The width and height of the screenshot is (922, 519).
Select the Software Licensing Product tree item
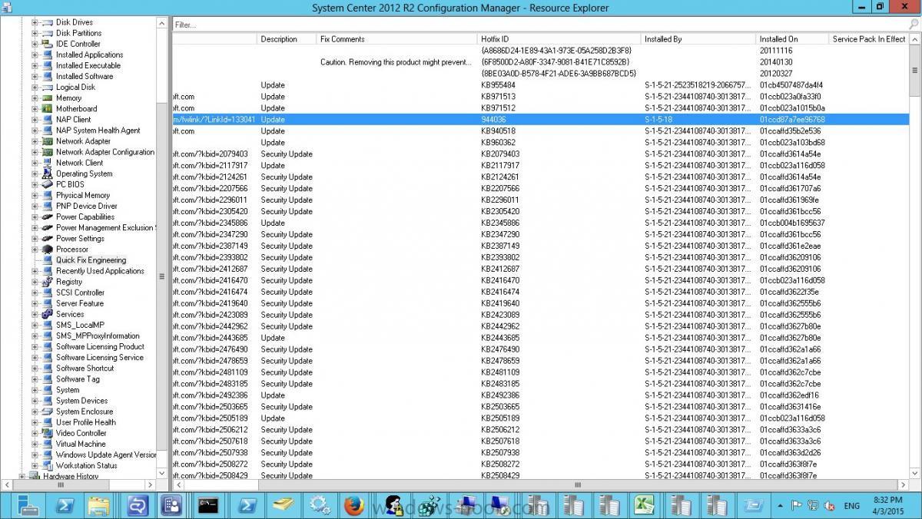point(100,346)
